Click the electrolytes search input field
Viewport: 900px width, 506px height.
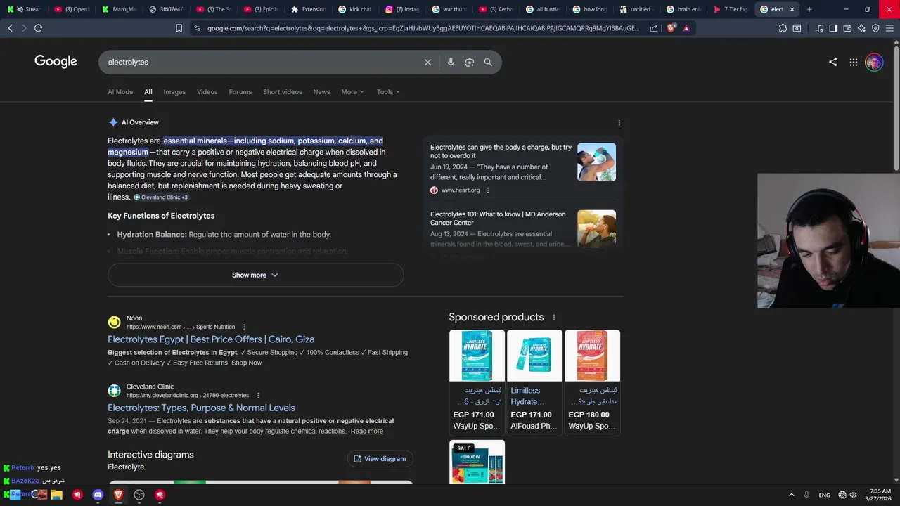[264, 62]
